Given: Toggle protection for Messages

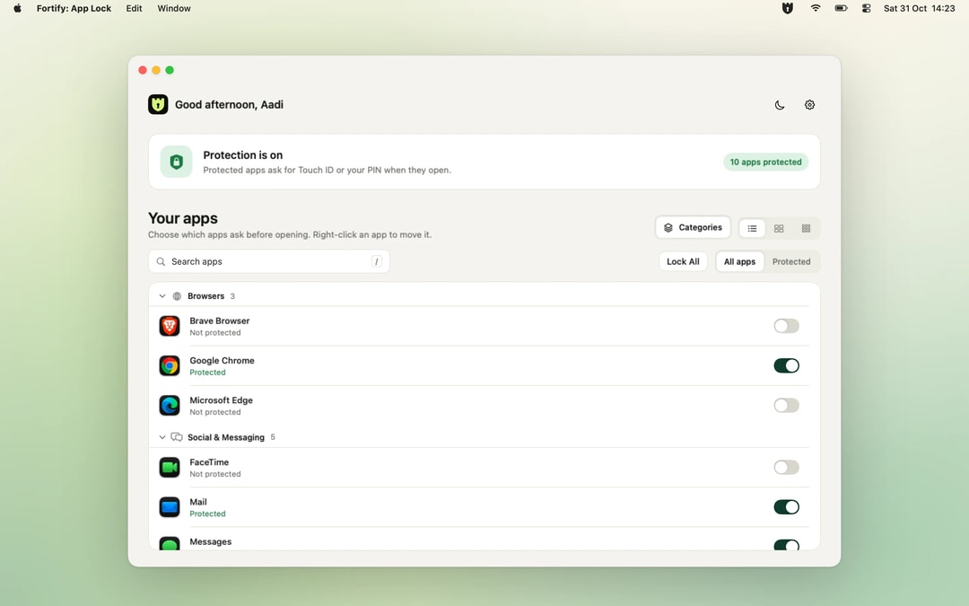Looking at the screenshot, I should [786, 545].
